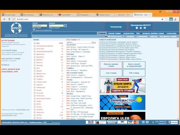Open the RU language selector in header
The image size is (180, 135).
(x=115, y=36)
